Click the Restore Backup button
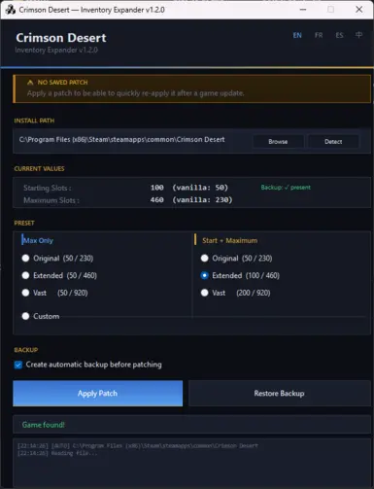374x489 pixels. click(280, 394)
